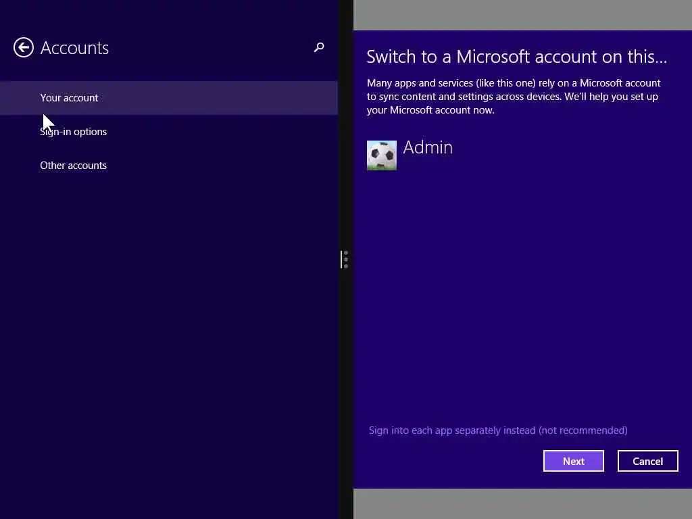Screen dimensions: 692x519
Task: Choose Sign into each app separately instead
Action: pos(498,430)
